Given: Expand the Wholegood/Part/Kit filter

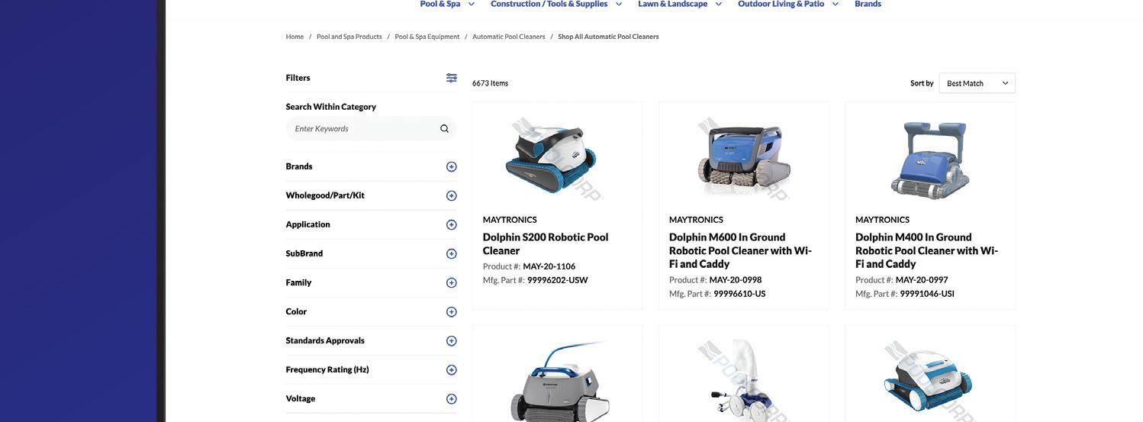Looking at the screenshot, I should coord(452,196).
